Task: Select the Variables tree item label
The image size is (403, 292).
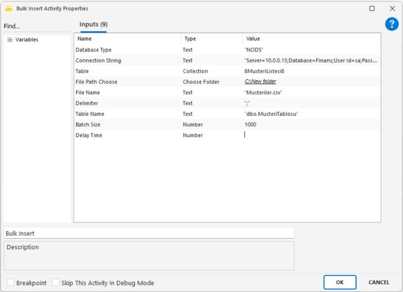Action: click(27, 40)
